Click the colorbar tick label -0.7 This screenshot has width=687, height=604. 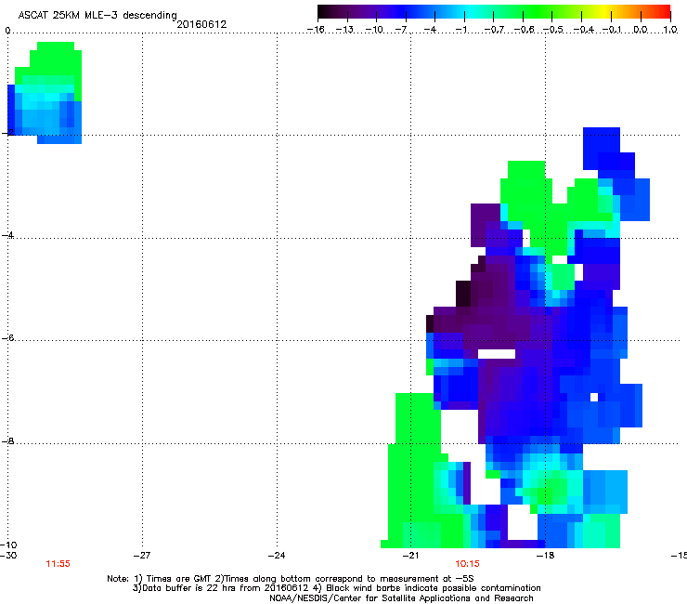(494, 30)
